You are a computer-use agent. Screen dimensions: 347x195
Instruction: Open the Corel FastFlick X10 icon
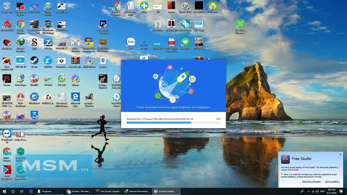7,64
